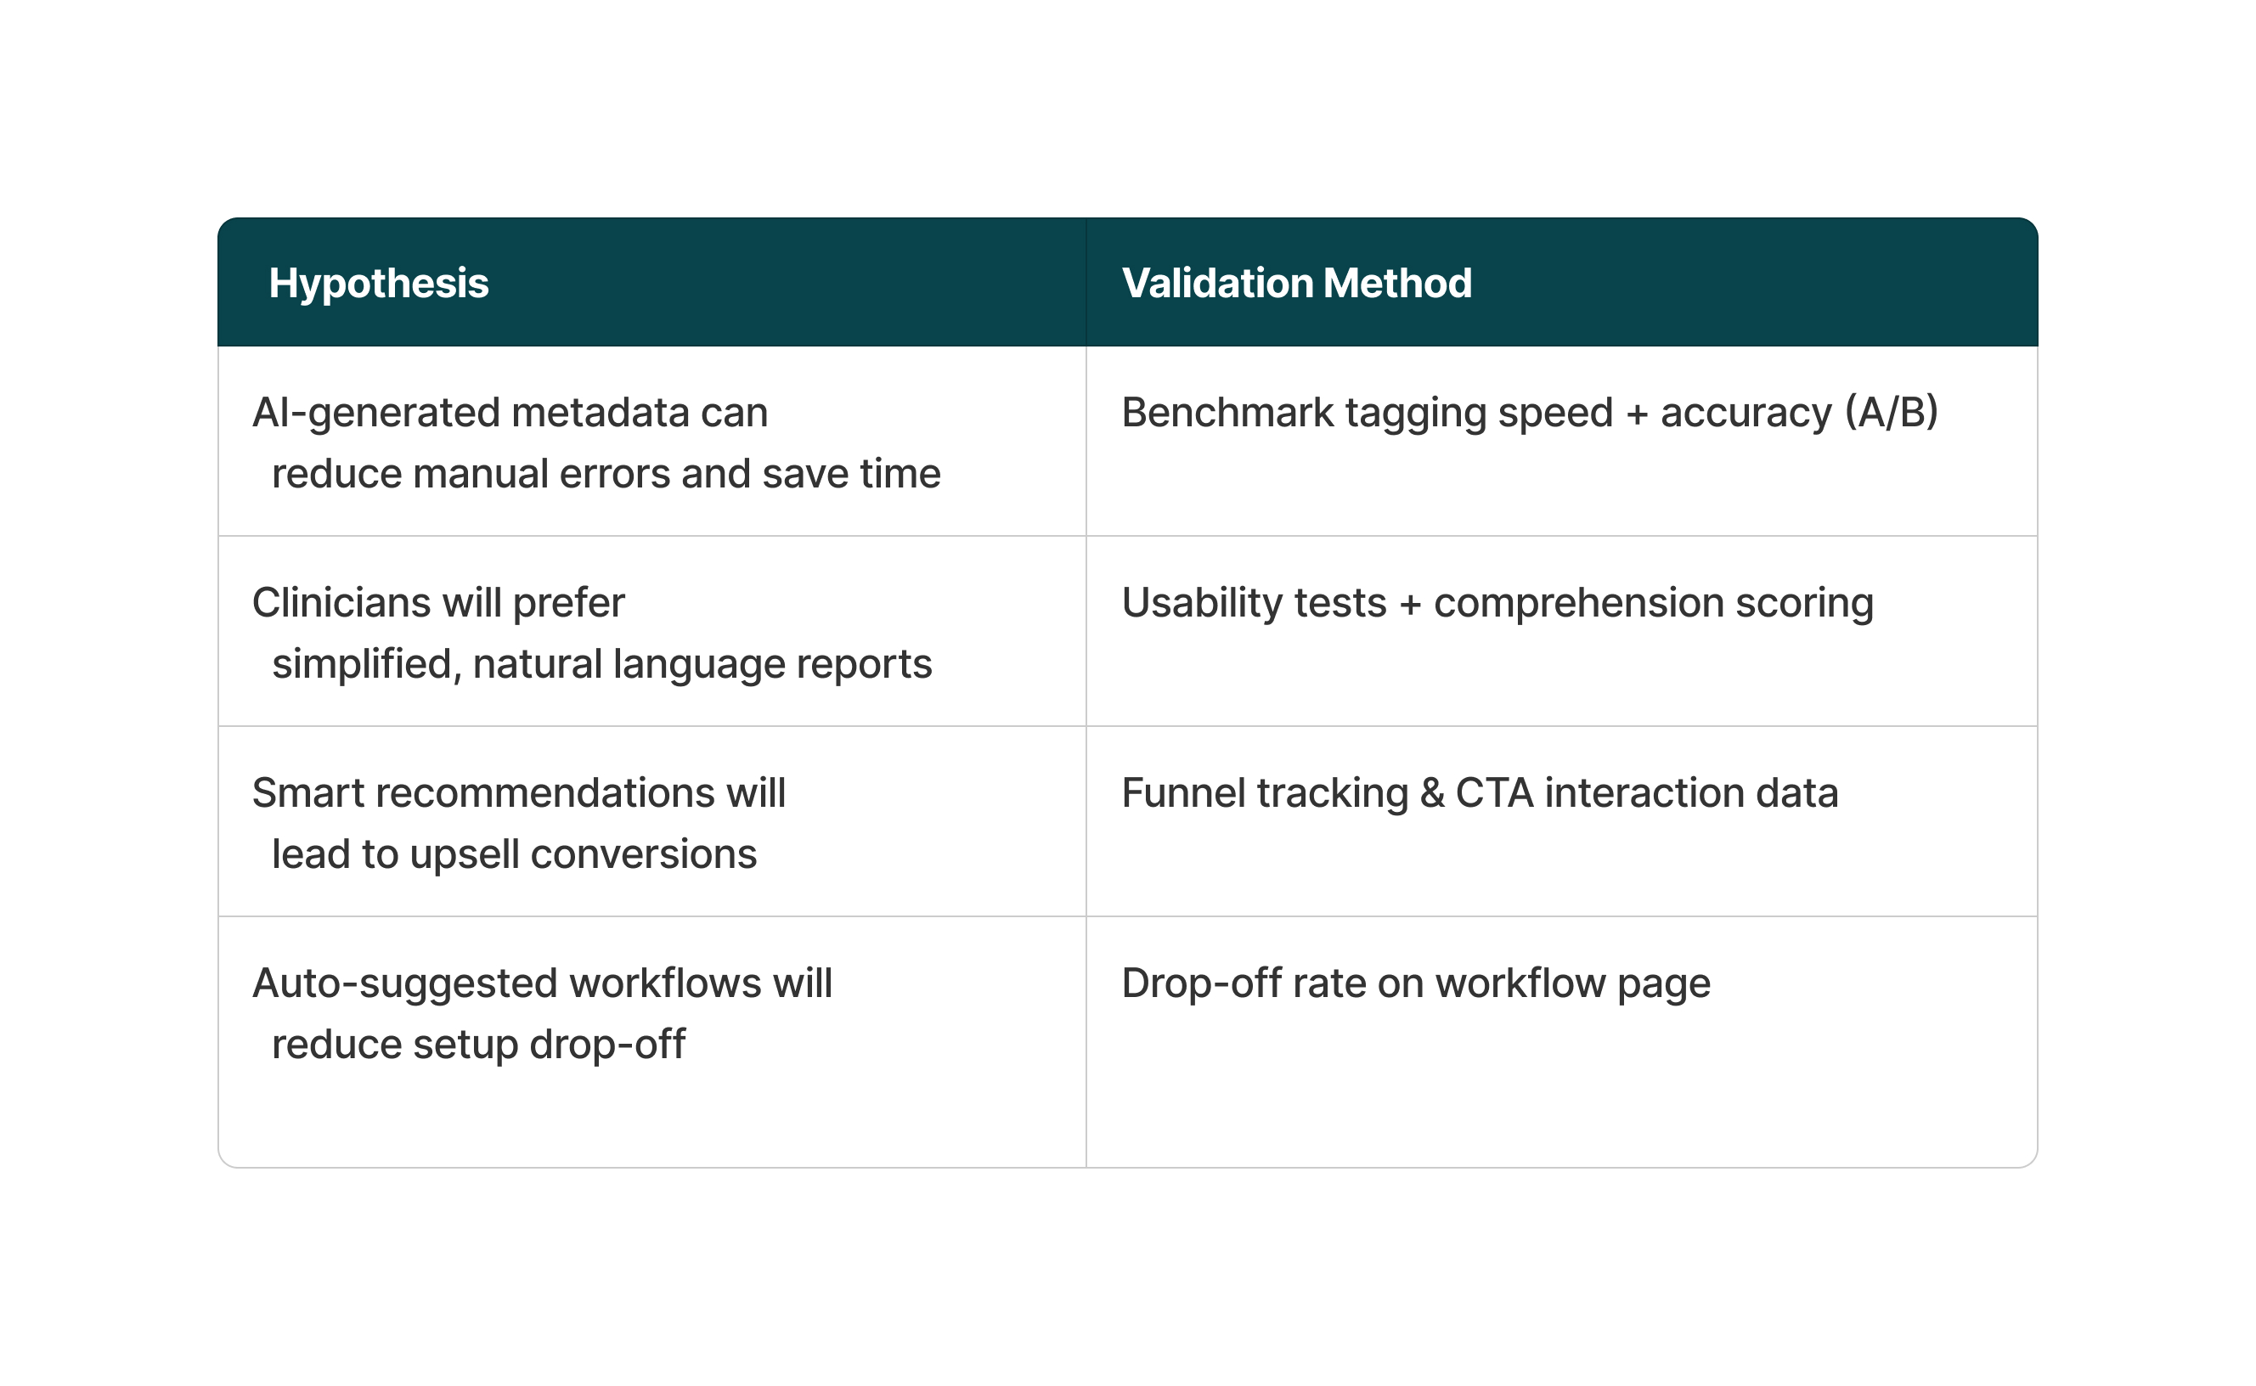Select Usability tests + comprehension scoring cell
The height and width of the screenshot is (1386, 2256).
point(1562,632)
